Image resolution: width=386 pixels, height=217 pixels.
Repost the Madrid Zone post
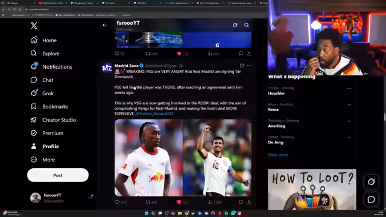click(x=148, y=203)
